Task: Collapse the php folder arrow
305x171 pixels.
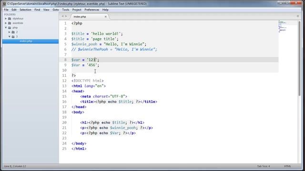Action: click(6, 28)
